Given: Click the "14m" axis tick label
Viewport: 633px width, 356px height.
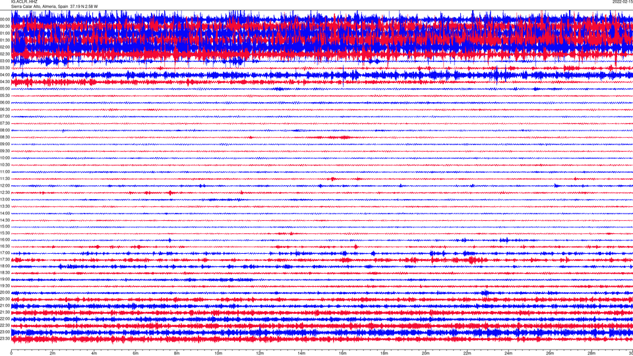Looking at the screenshot, I should point(301,353).
